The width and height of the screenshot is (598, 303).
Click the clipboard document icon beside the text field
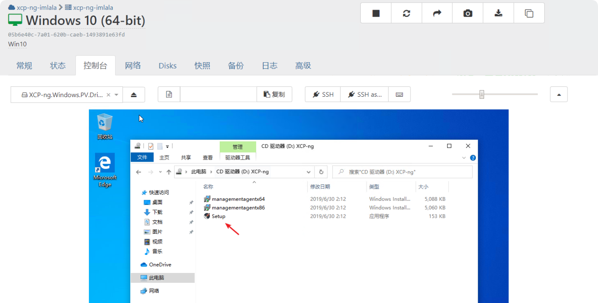169,95
